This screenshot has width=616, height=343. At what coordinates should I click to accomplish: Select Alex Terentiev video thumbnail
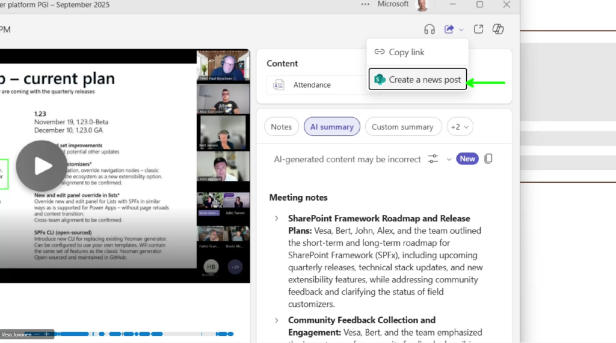coord(223,99)
